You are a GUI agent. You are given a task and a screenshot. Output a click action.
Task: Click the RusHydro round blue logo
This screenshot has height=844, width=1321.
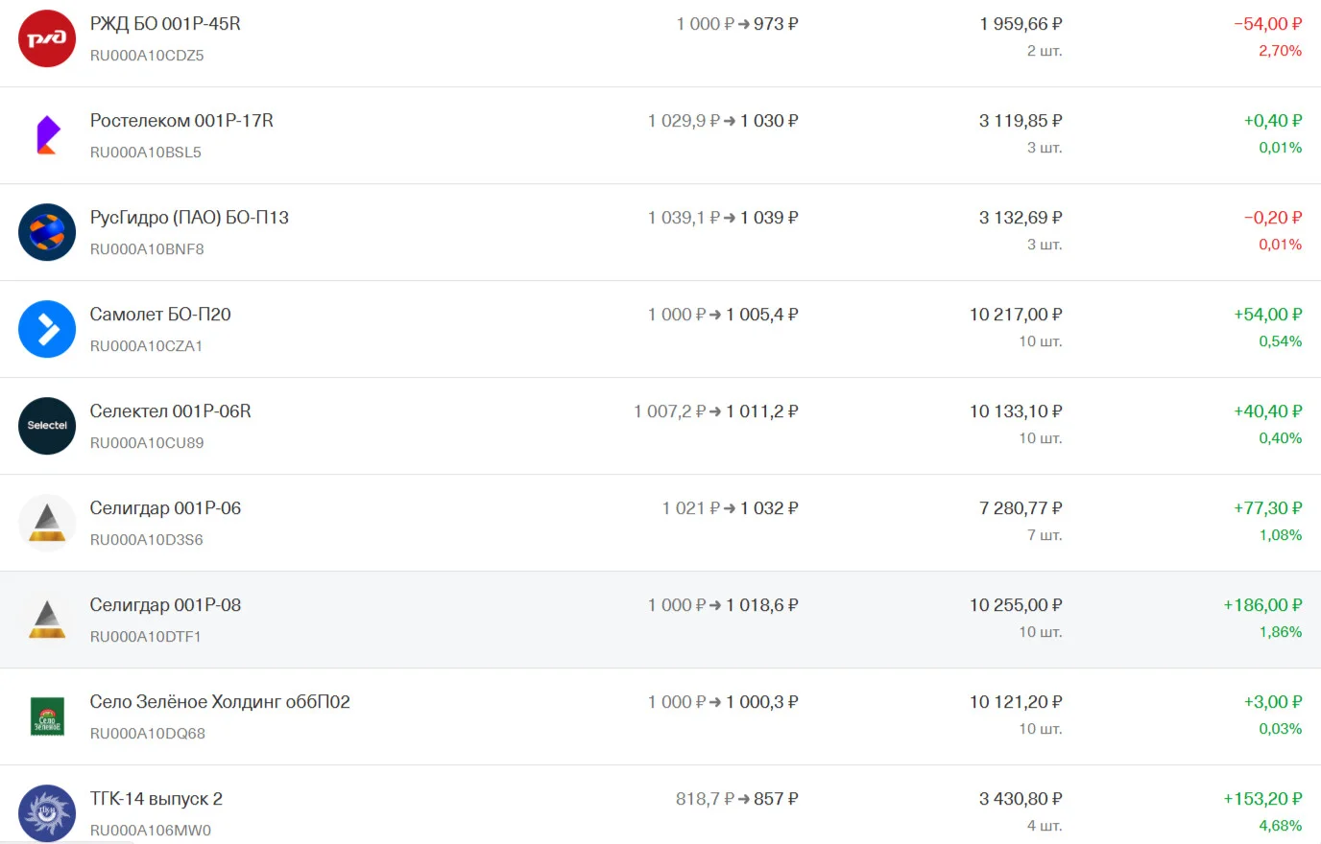pyautogui.click(x=47, y=232)
